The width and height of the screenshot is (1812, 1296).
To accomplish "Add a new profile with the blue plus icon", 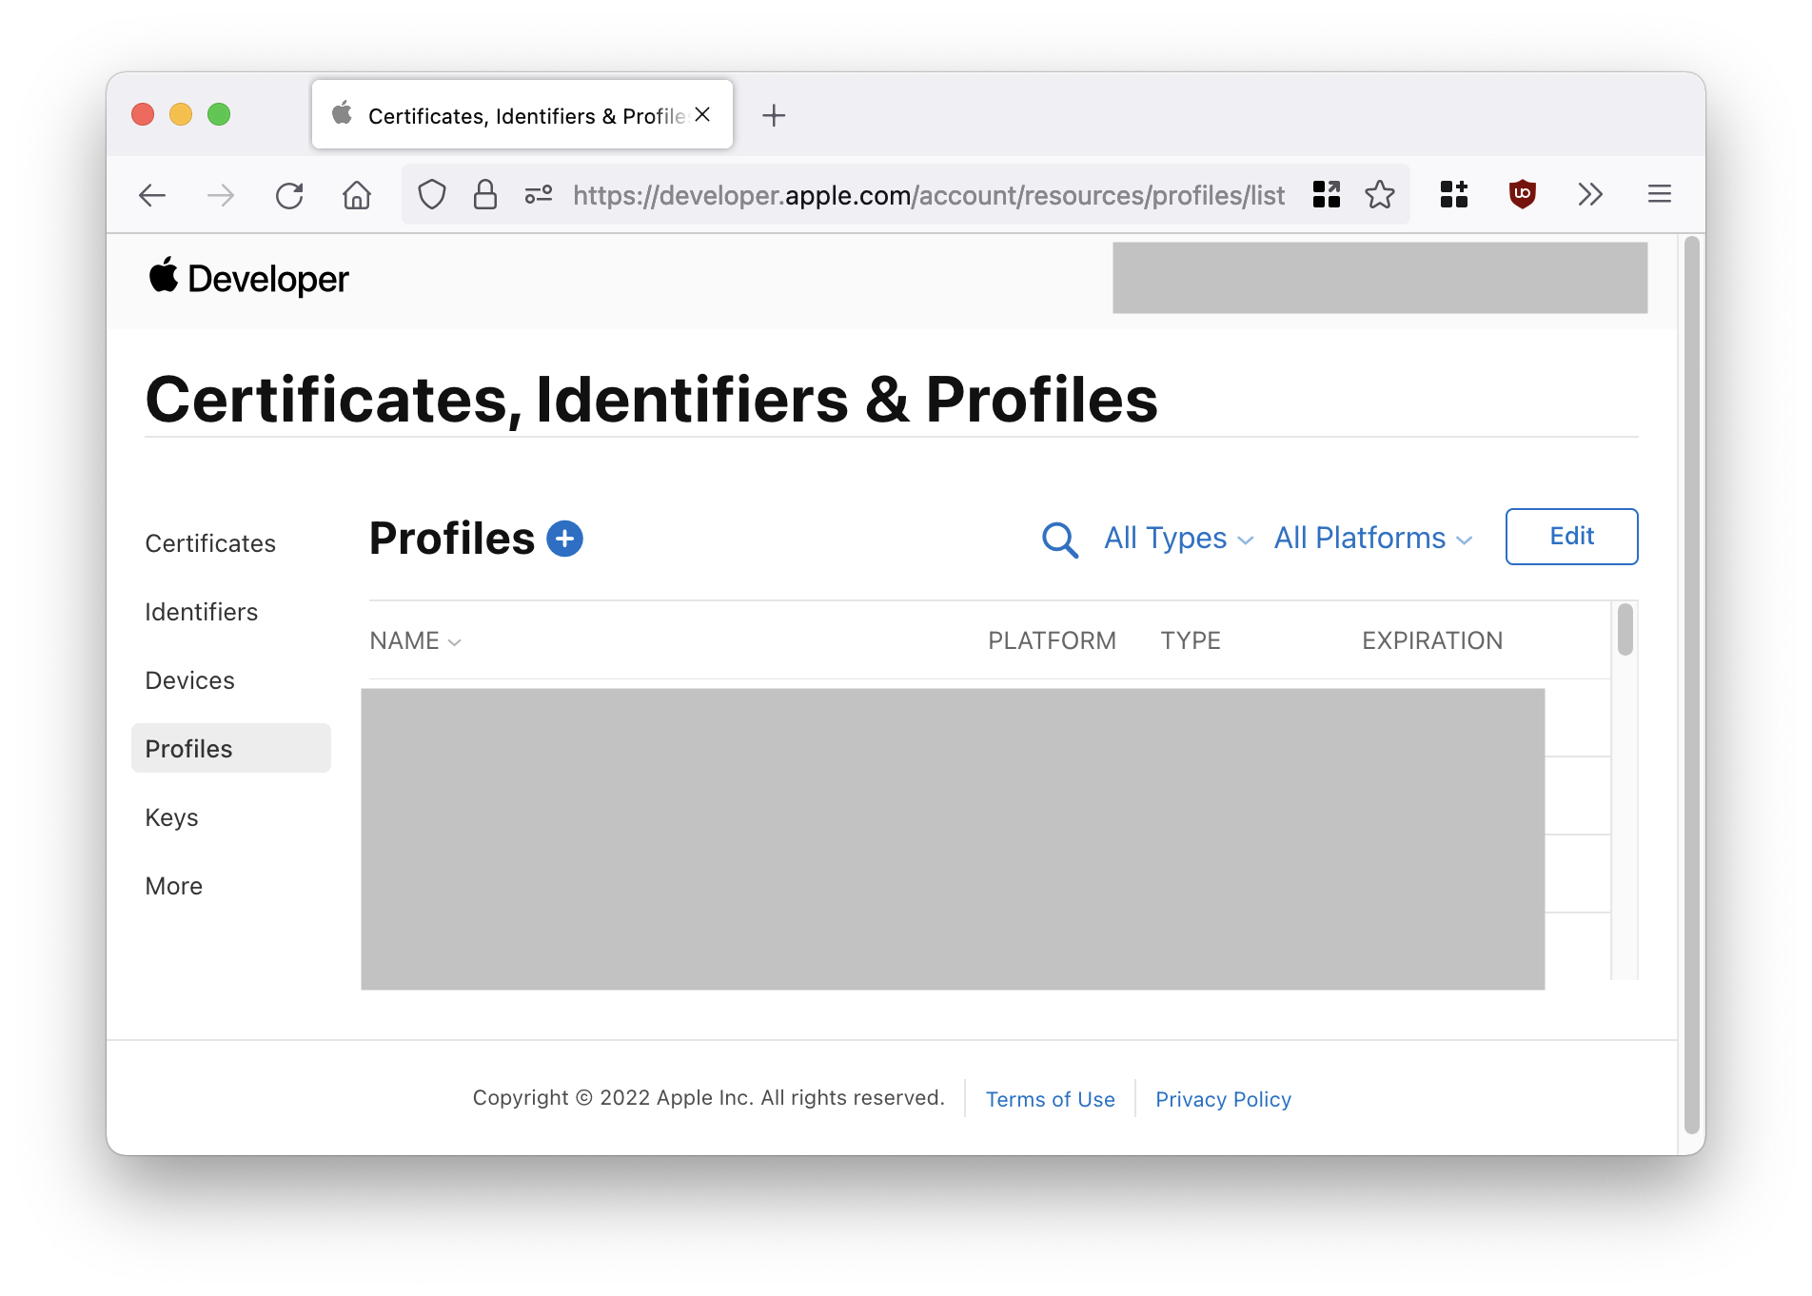I will click(564, 539).
